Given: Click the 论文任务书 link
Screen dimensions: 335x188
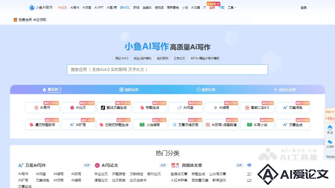Looking at the screenshot, I should pyautogui.click(x=138, y=180).
